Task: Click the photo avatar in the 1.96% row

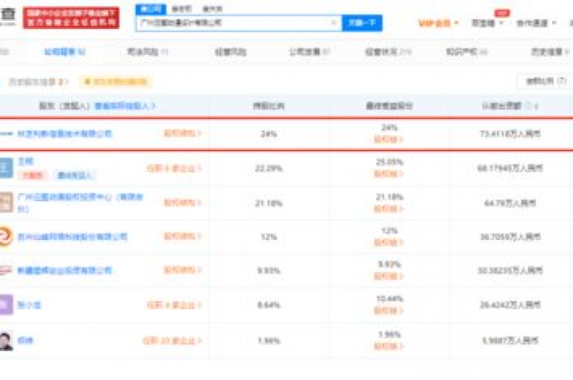Action: pyautogui.click(x=6, y=341)
